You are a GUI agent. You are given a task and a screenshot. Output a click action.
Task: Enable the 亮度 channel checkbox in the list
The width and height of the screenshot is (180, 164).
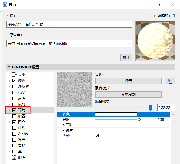(x=14, y=92)
